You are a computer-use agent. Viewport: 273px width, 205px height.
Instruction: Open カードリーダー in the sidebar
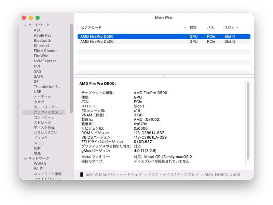(46, 107)
